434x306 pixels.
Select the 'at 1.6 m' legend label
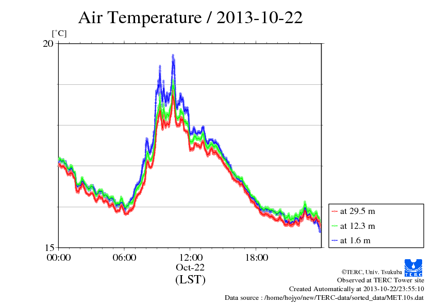pos(355,241)
